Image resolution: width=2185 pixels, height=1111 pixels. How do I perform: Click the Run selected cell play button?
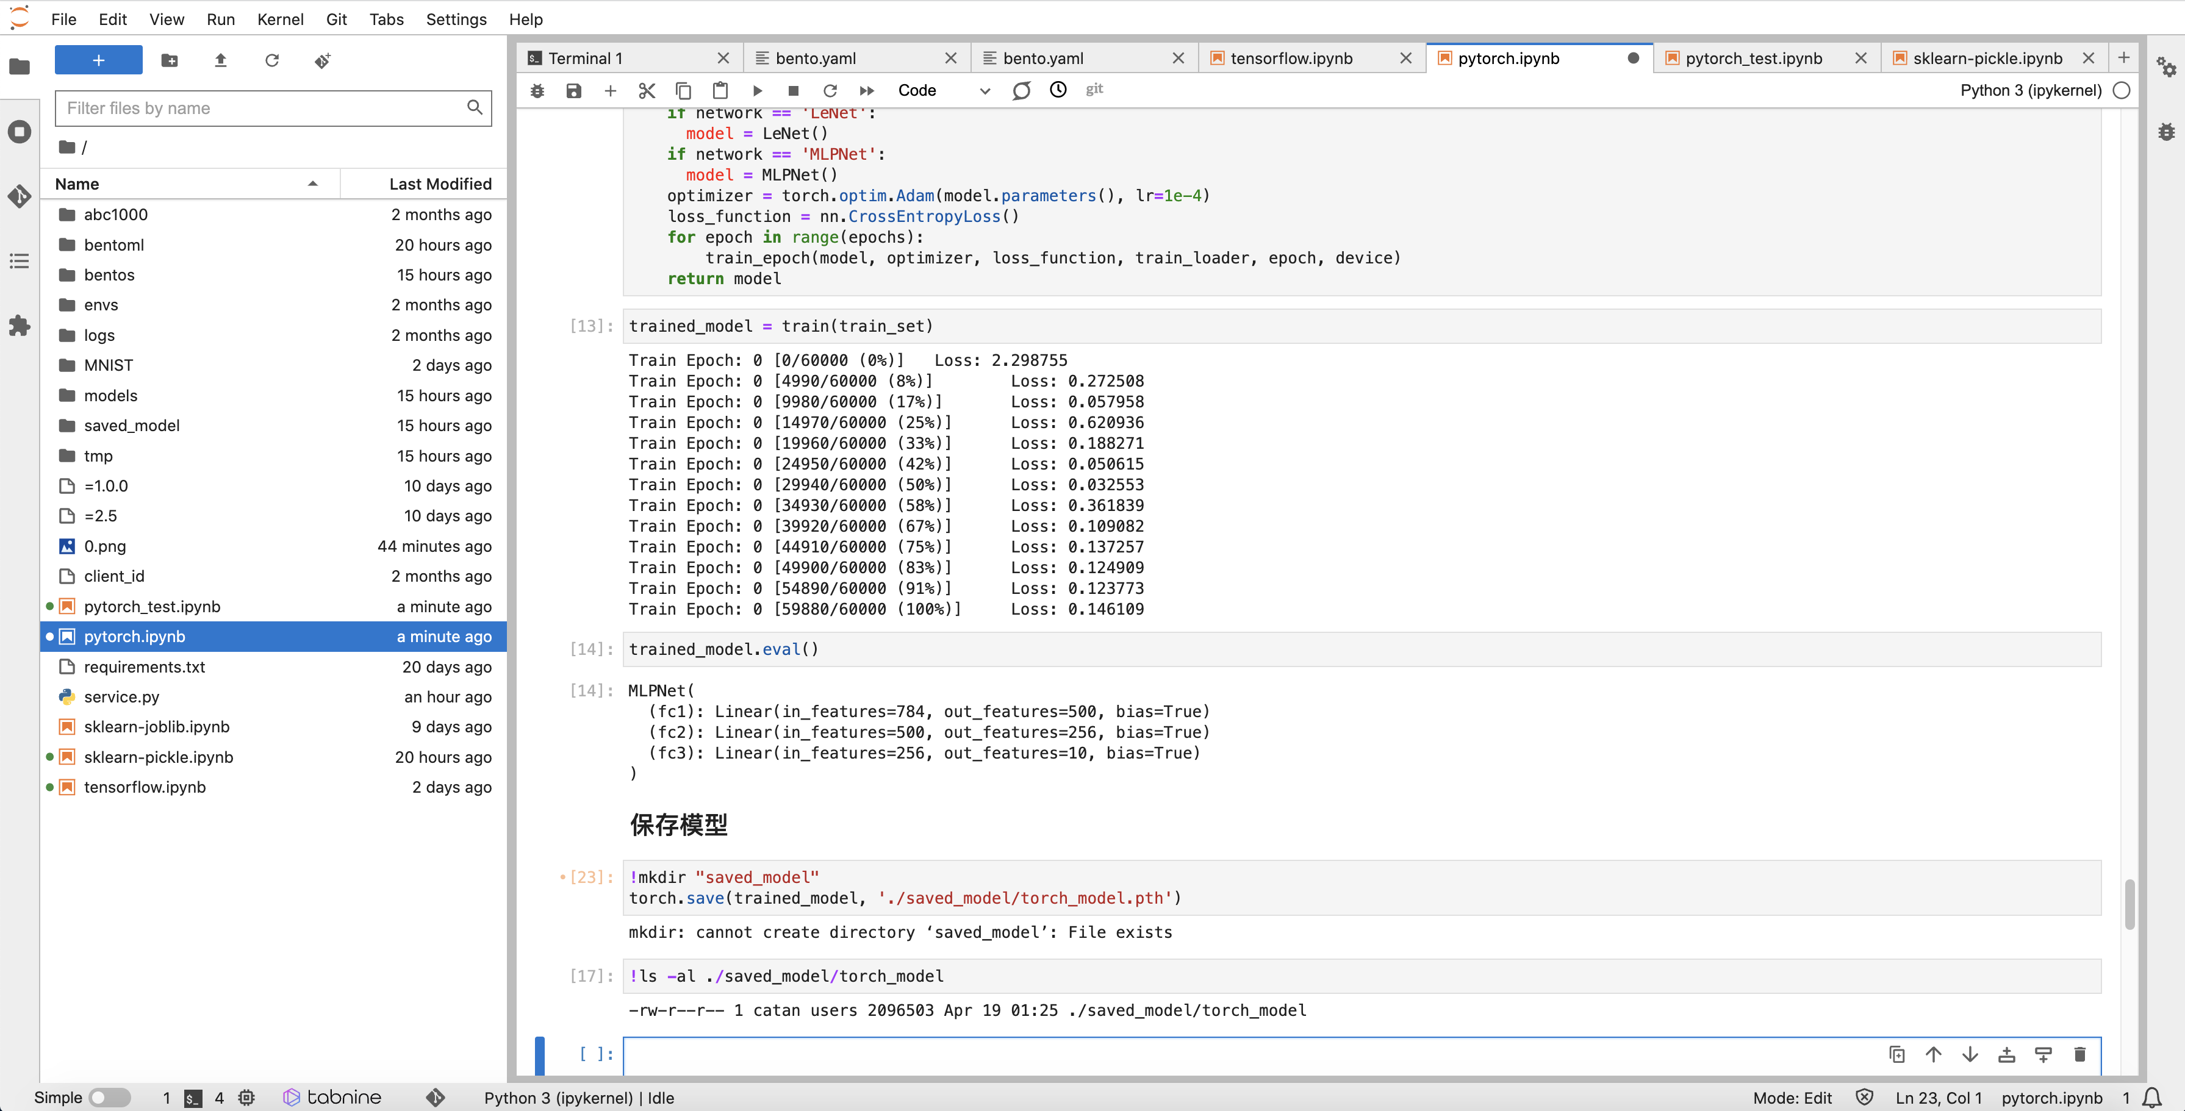pyautogui.click(x=758, y=90)
